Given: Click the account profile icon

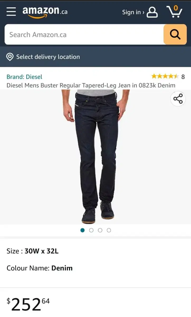Looking at the screenshot, I should point(152,12).
